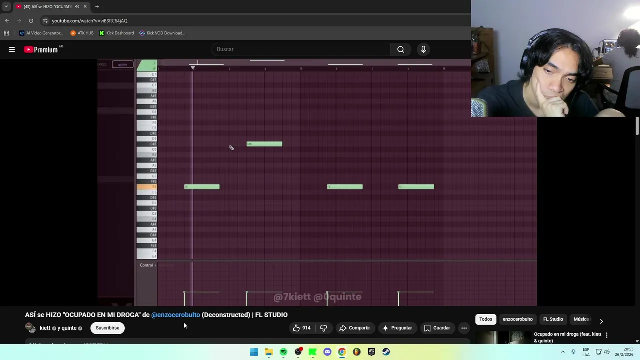Open the @enzocerobulto mention link
Image resolution: width=640 pixels, height=360 pixels.
176,315
